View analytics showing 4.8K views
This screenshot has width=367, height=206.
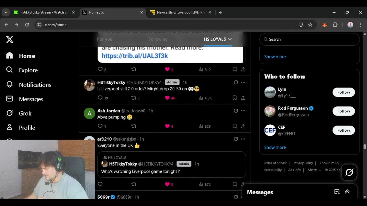pos(205,98)
